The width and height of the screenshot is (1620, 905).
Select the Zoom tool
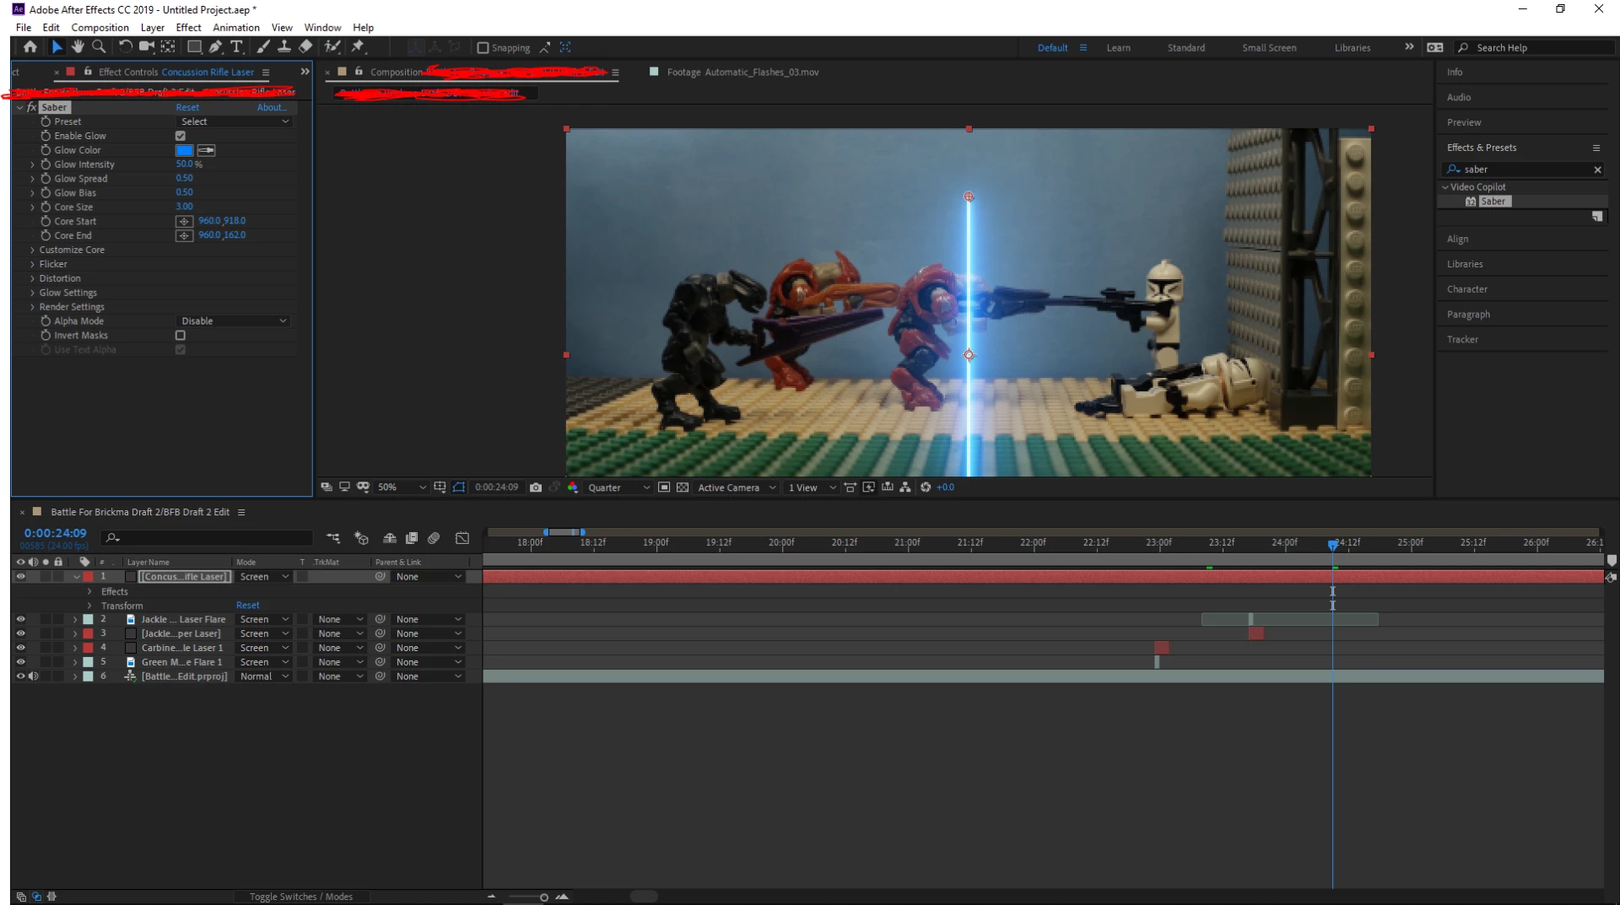point(99,47)
